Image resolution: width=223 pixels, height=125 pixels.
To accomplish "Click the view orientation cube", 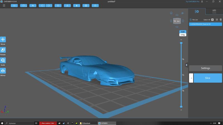I will tap(177, 21).
